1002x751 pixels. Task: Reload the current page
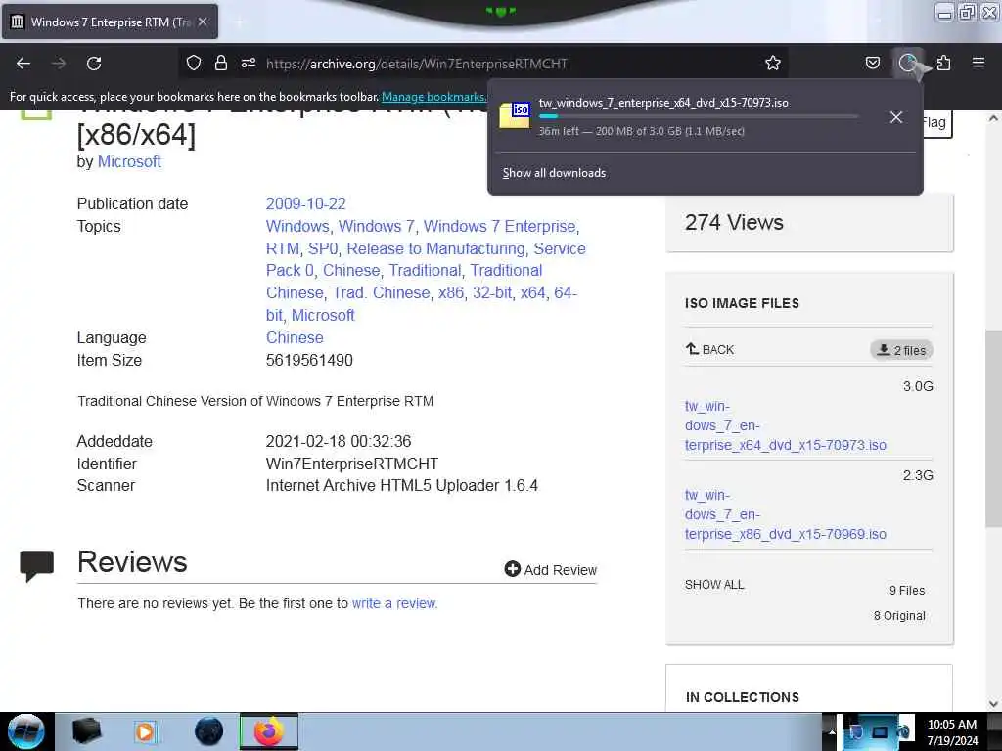pos(94,64)
